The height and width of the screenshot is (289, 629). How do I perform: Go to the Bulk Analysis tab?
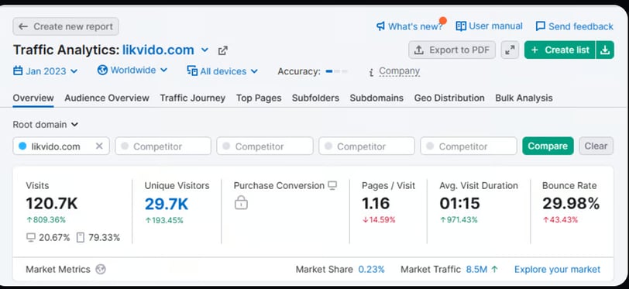[524, 98]
